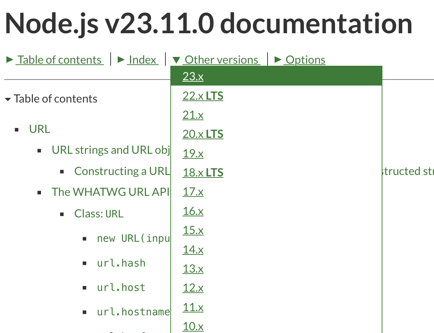Select 12.x from the versions list
Screen dimensions: 434x333
click(193, 288)
